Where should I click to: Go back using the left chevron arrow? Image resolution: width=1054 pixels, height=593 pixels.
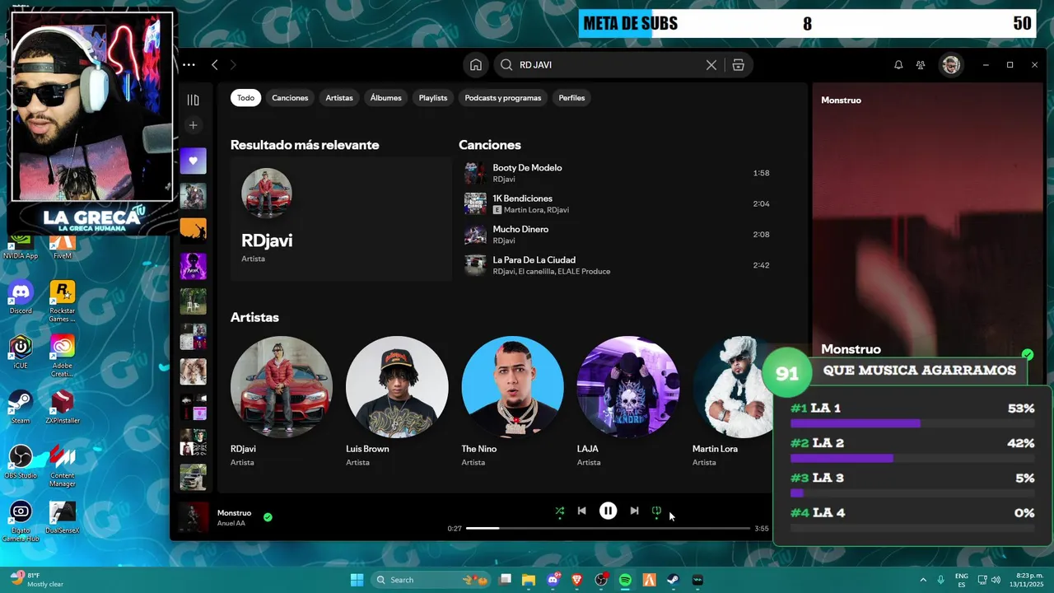point(215,64)
